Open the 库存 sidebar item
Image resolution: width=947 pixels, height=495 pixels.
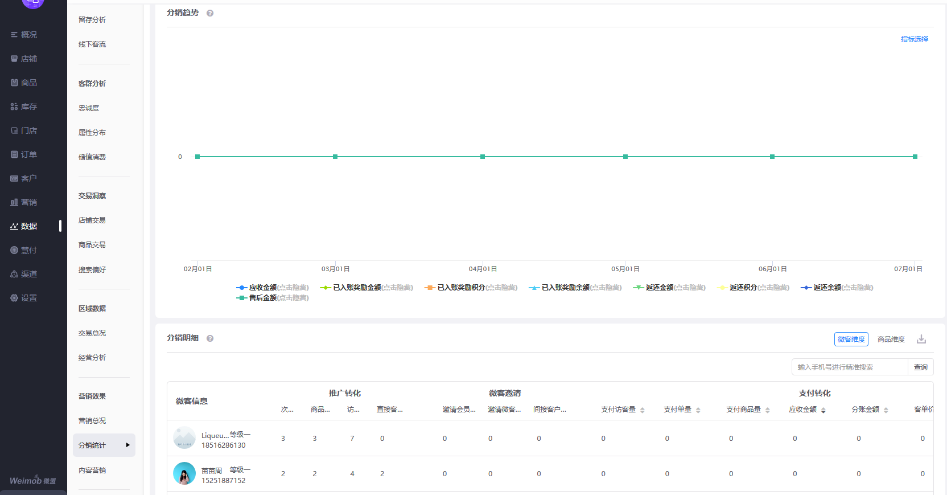pos(24,107)
